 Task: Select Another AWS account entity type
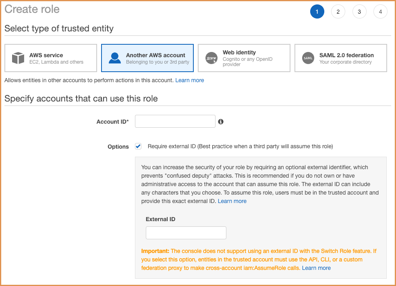(x=147, y=58)
